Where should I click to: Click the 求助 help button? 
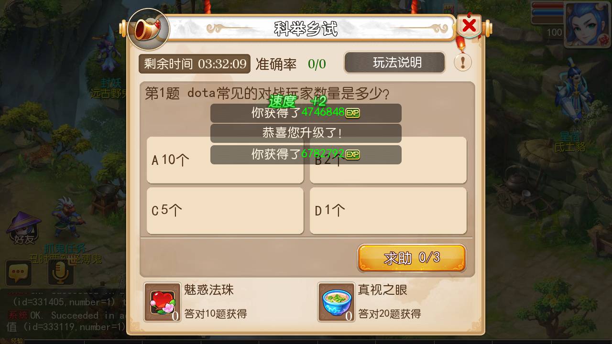click(412, 258)
